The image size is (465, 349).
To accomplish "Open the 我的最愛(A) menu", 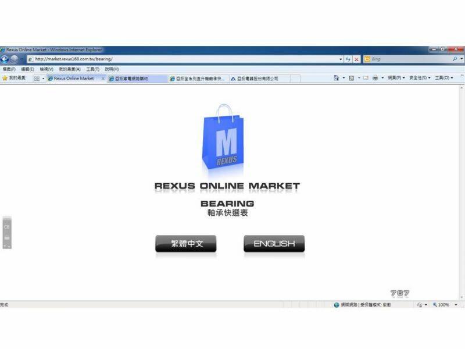I will [x=70, y=69].
